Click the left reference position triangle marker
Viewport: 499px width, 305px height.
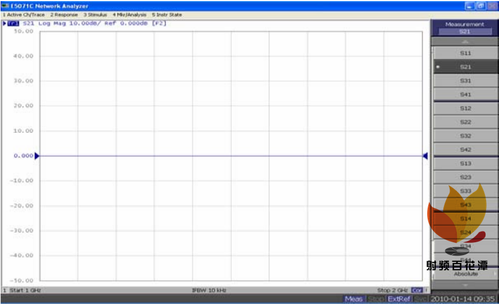(37, 156)
